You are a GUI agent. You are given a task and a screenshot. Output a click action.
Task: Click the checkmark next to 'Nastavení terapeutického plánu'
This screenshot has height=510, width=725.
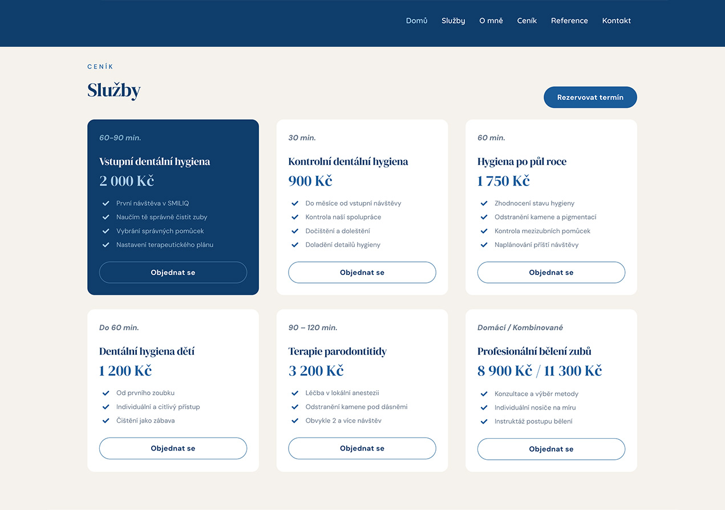(106, 245)
